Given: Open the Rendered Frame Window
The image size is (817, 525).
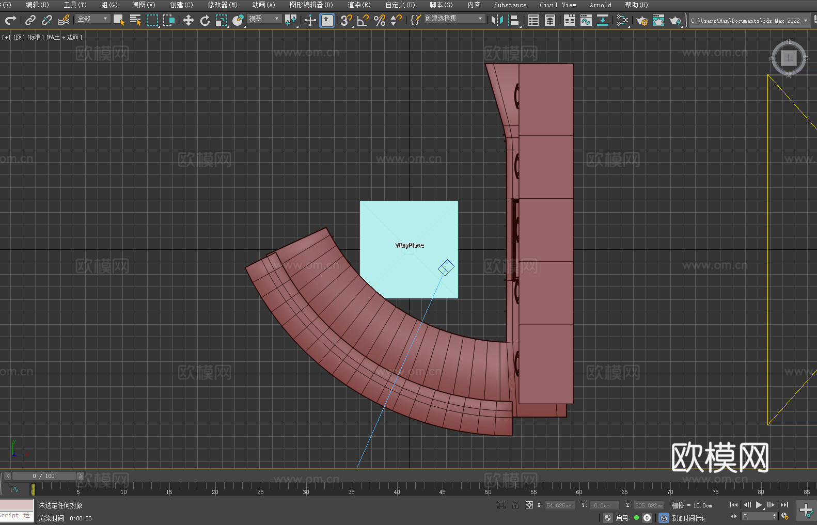Looking at the screenshot, I should click(658, 20).
